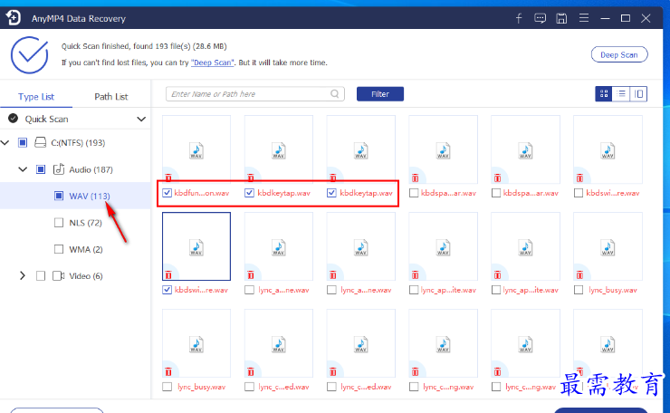Select the WMA (2) tree item
This screenshot has height=413, width=670.
pyautogui.click(x=86, y=249)
